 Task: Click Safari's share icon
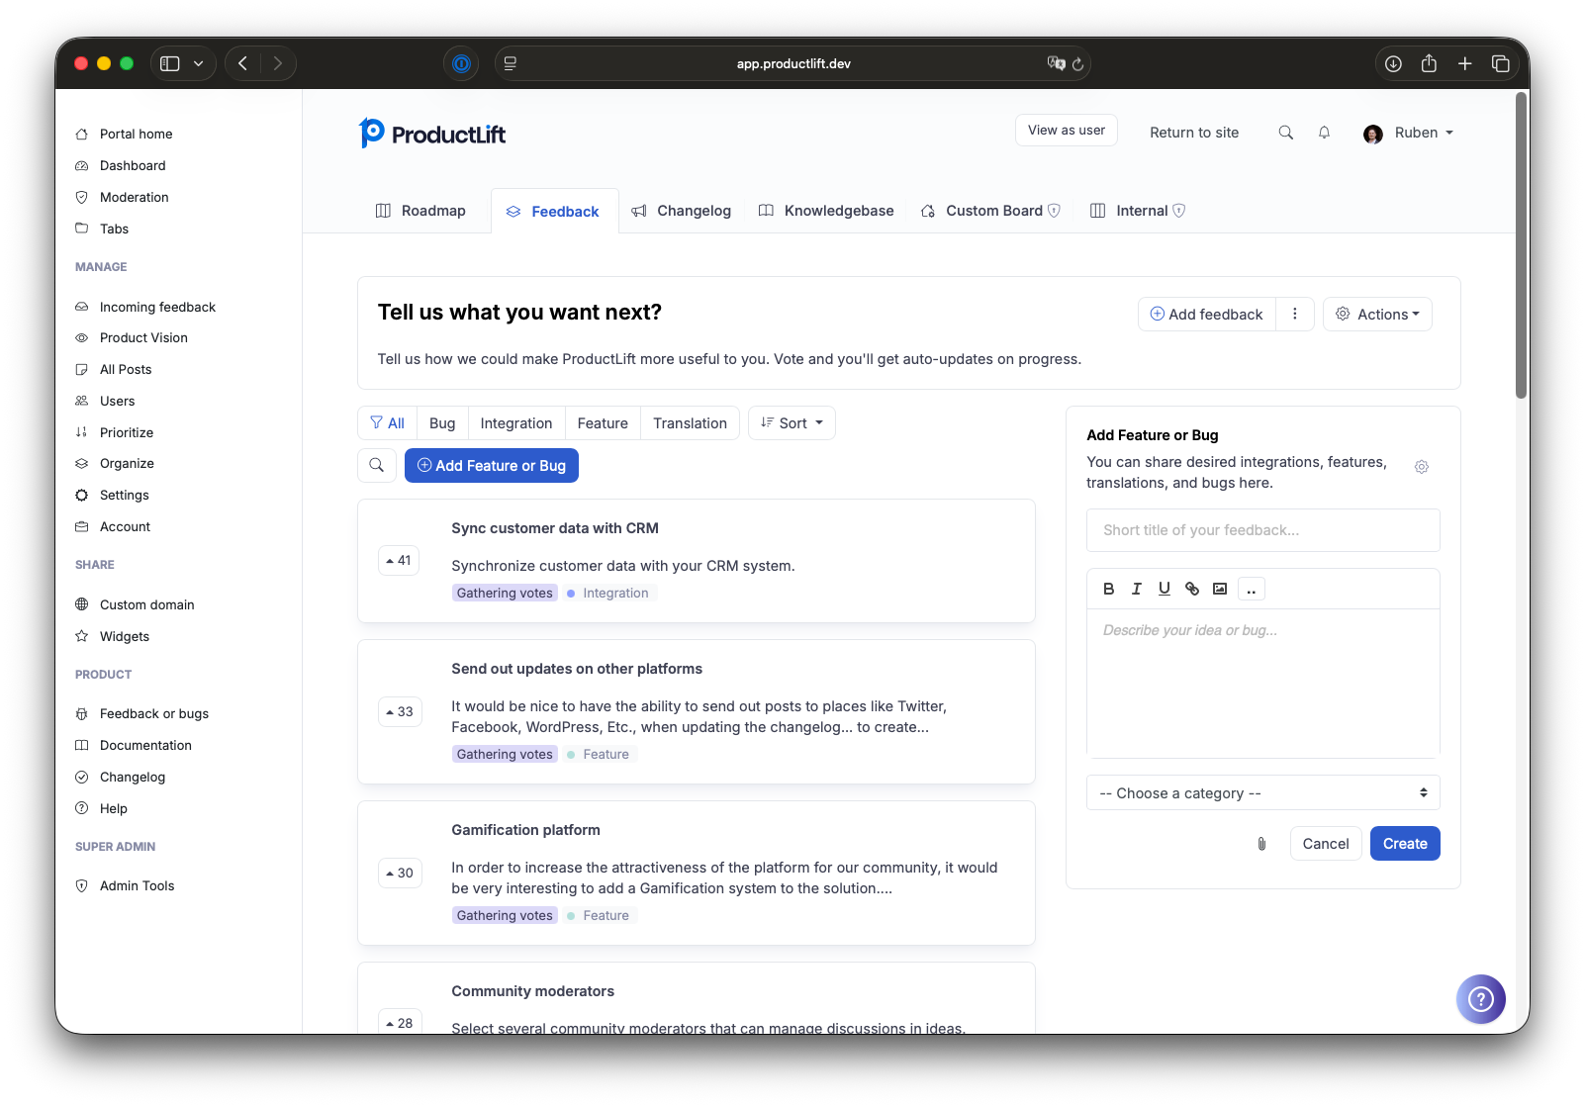tap(1429, 63)
